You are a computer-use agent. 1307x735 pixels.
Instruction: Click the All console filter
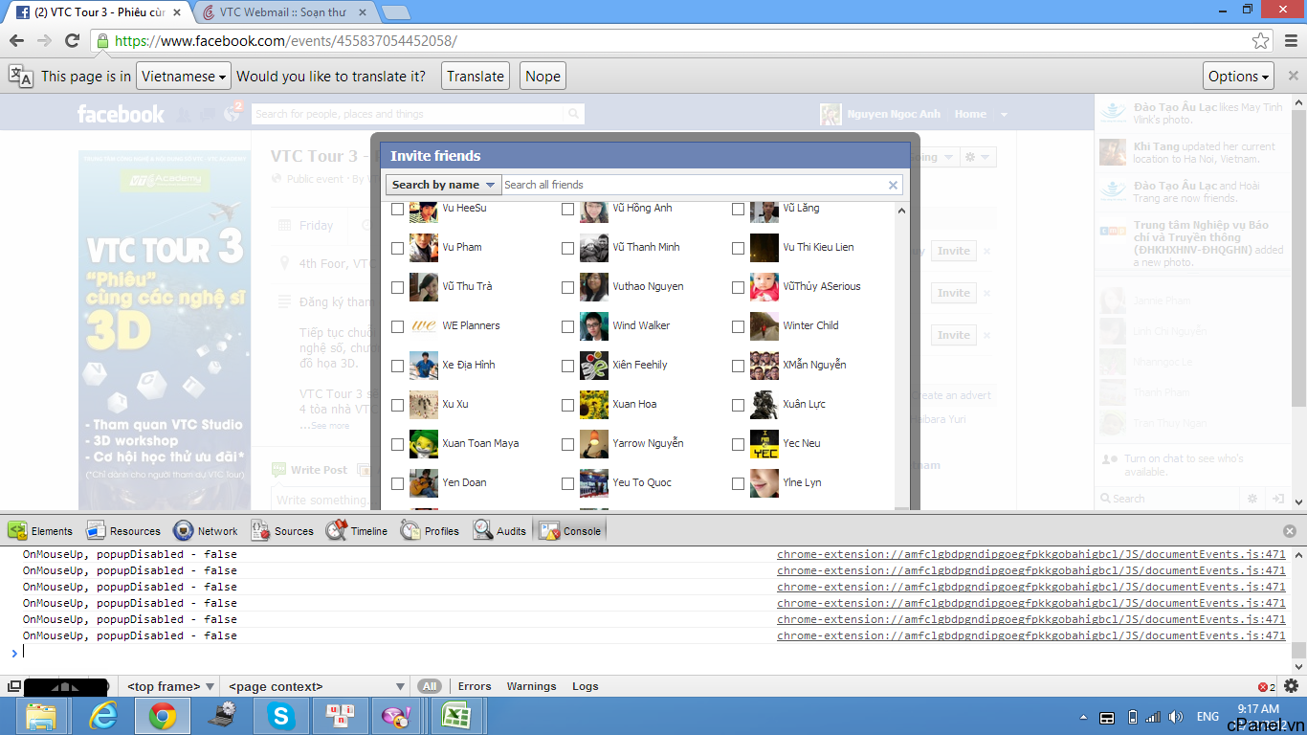coord(430,686)
